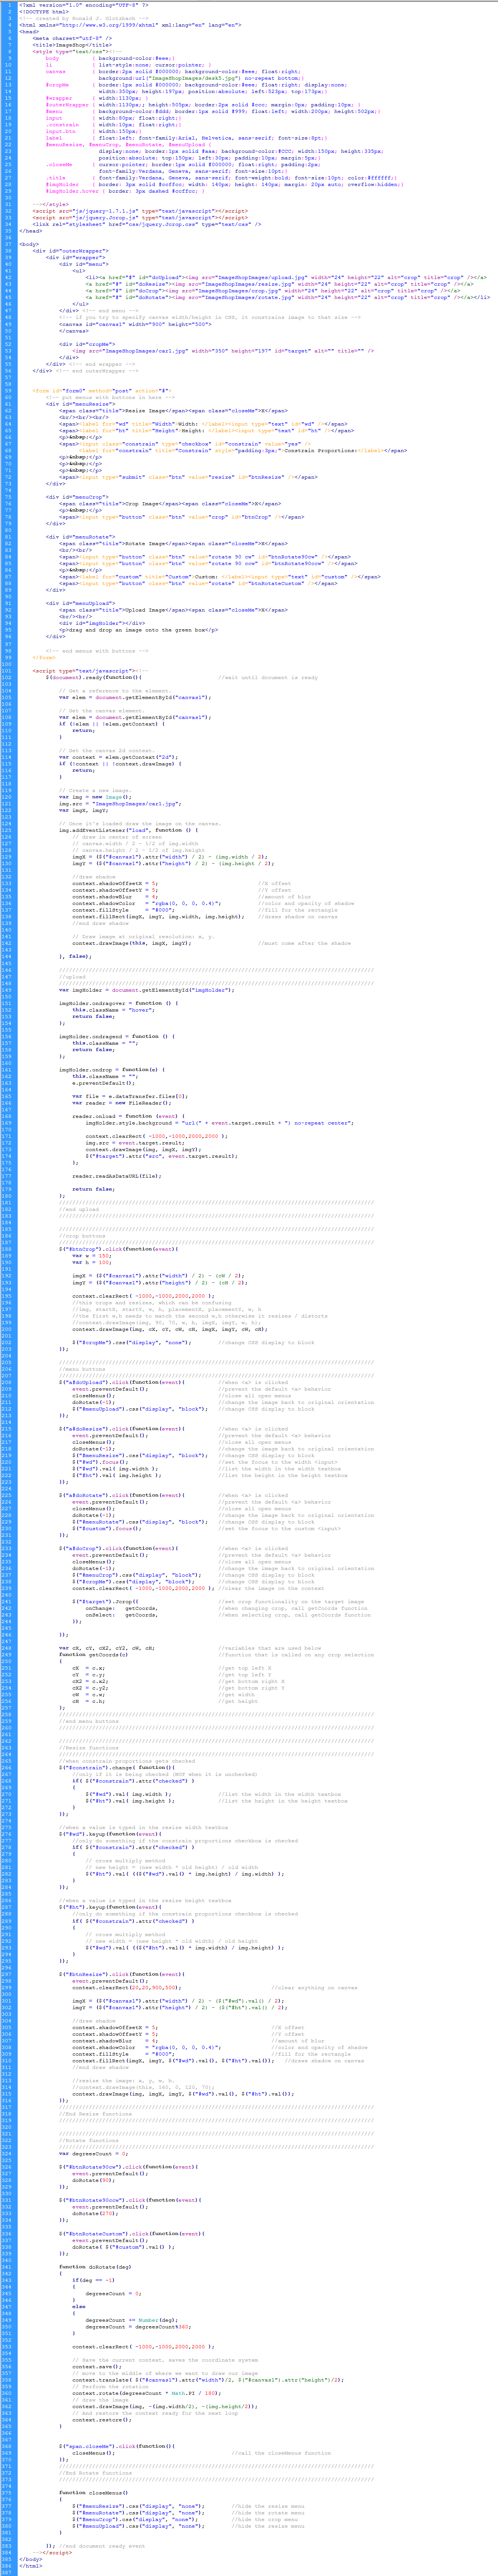Click the jquery.Jcrop.css stylesheet link line
The height and width of the screenshot is (2576, 498).
[x=147, y=224]
